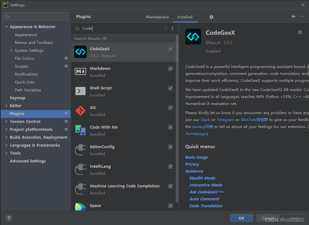
Task: Click into the plugin search box containing Code
Action: pos(122,28)
